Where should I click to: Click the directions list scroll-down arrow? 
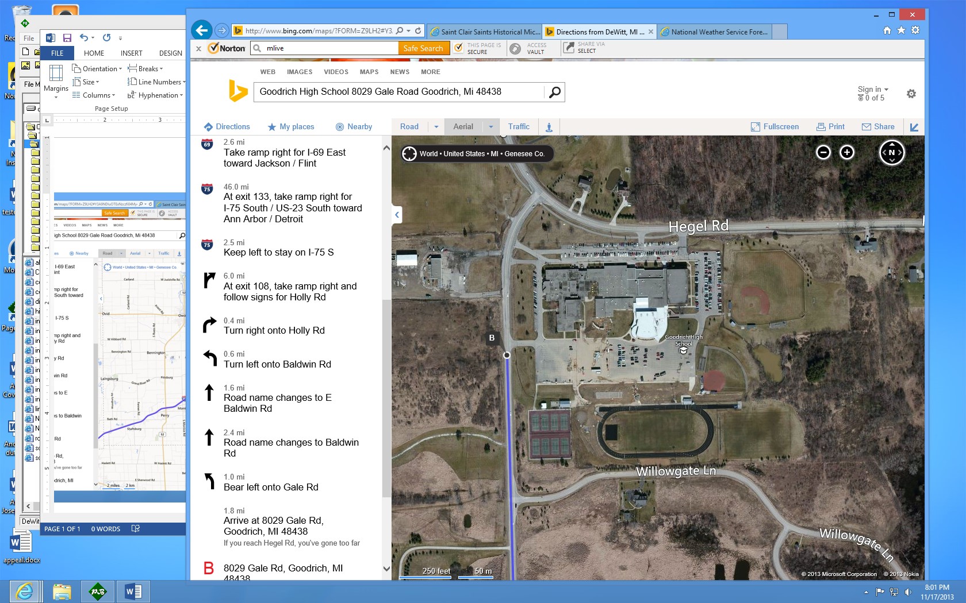click(x=386, y=569)
